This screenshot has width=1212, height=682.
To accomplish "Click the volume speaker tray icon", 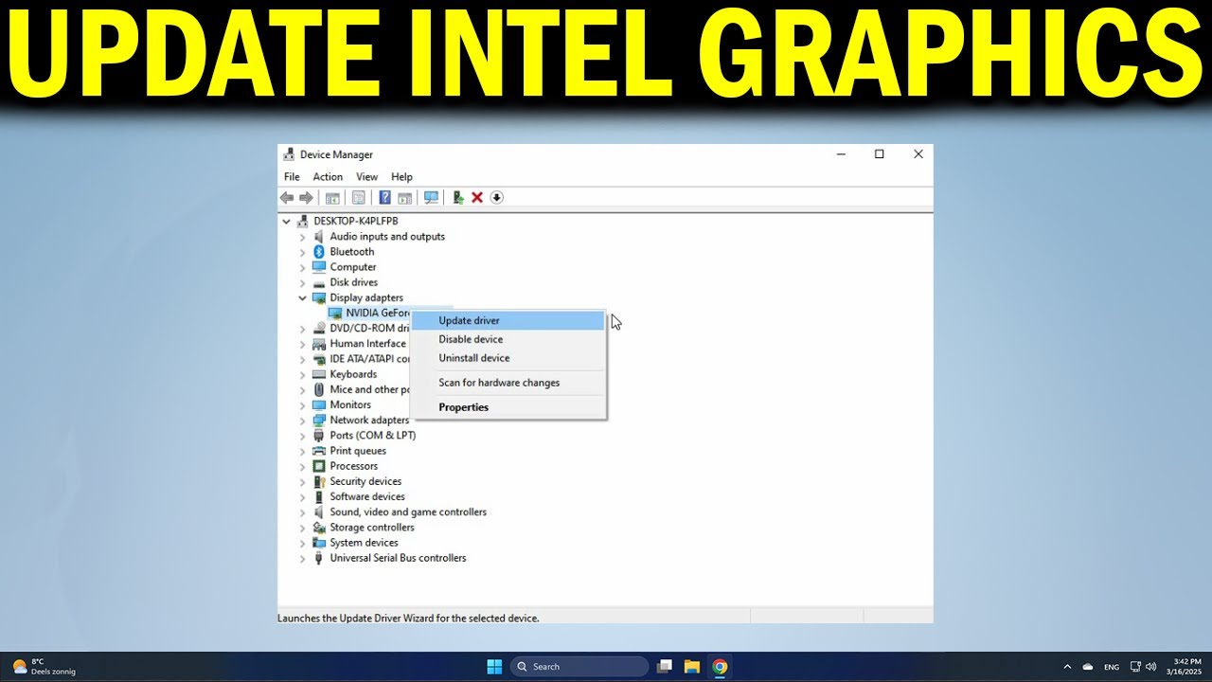I will point(1151,667).
